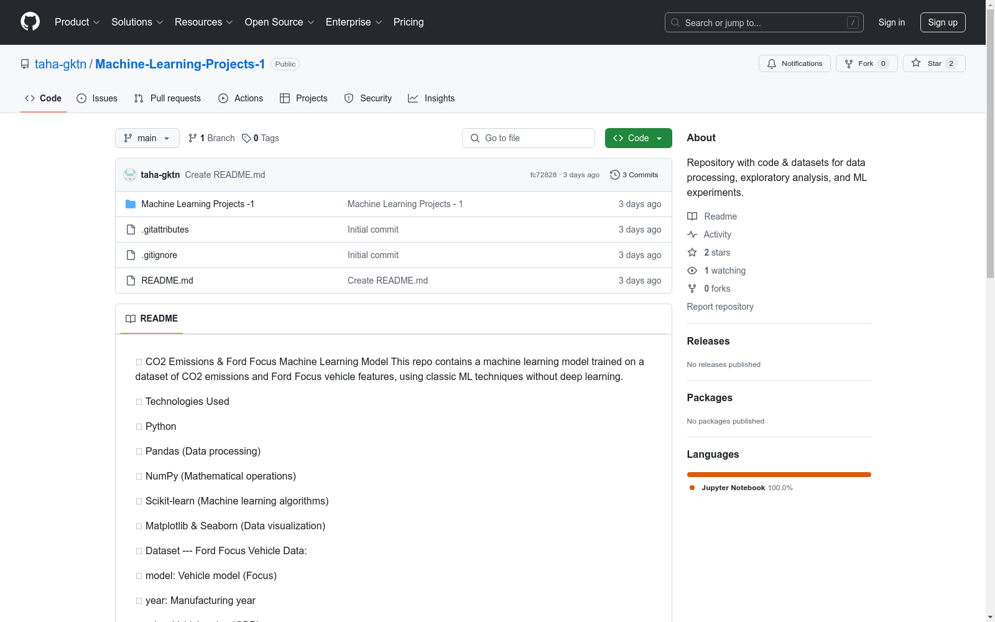Click the Fork count 0 badge
Screen dimensions: 995x622
[883, 63]
